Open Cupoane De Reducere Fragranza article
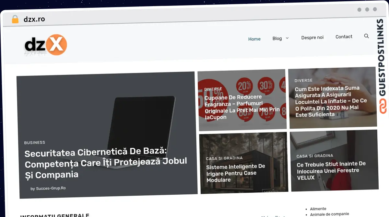This screenshot has width=389, height=217. coord(242,107)
